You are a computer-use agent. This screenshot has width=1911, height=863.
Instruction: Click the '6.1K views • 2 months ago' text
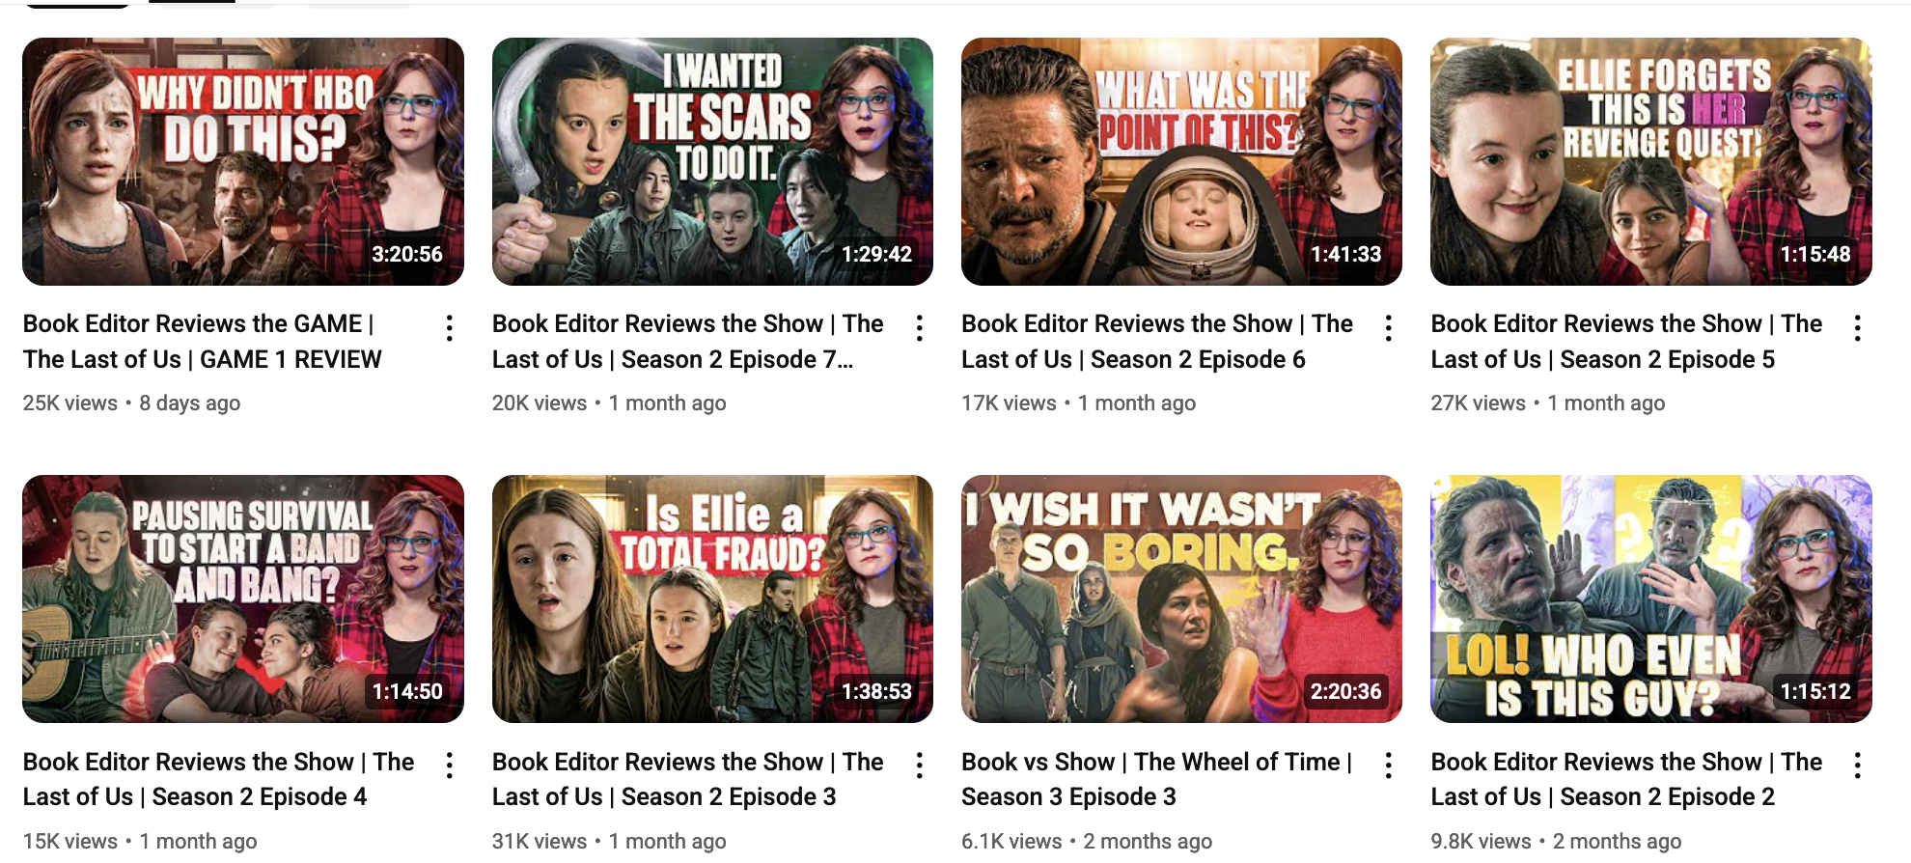[x=1087, y=841]
